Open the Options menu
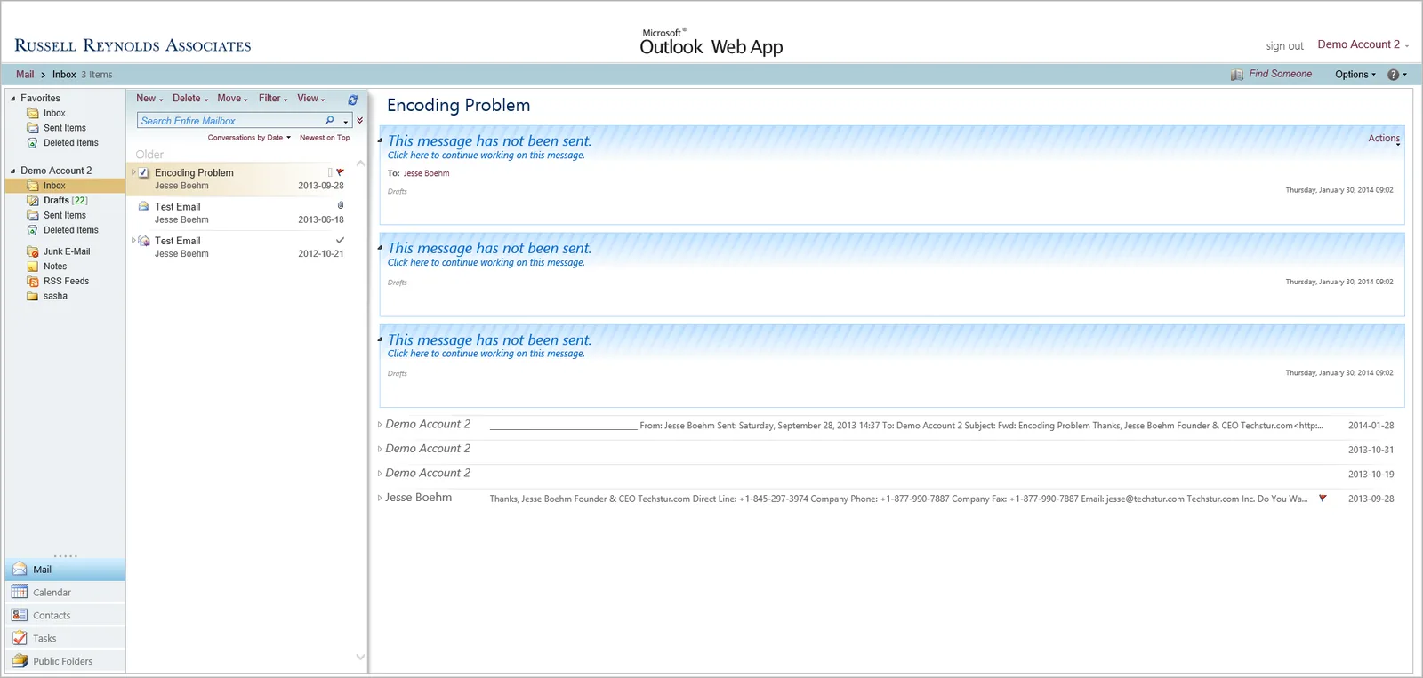 [1355, 75]
